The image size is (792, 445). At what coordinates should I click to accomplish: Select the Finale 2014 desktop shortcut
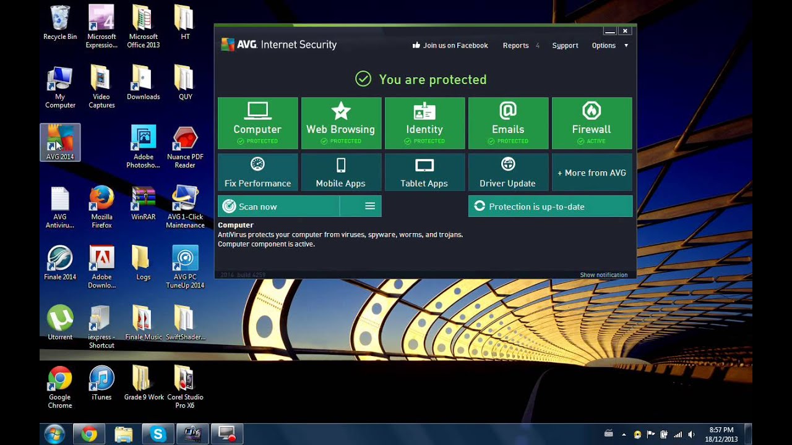pyautogui.click(x=60, y=263)
